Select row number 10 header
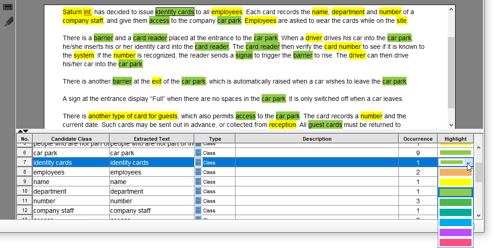This screenshot has width=494, height=248. tap(25, 191)
